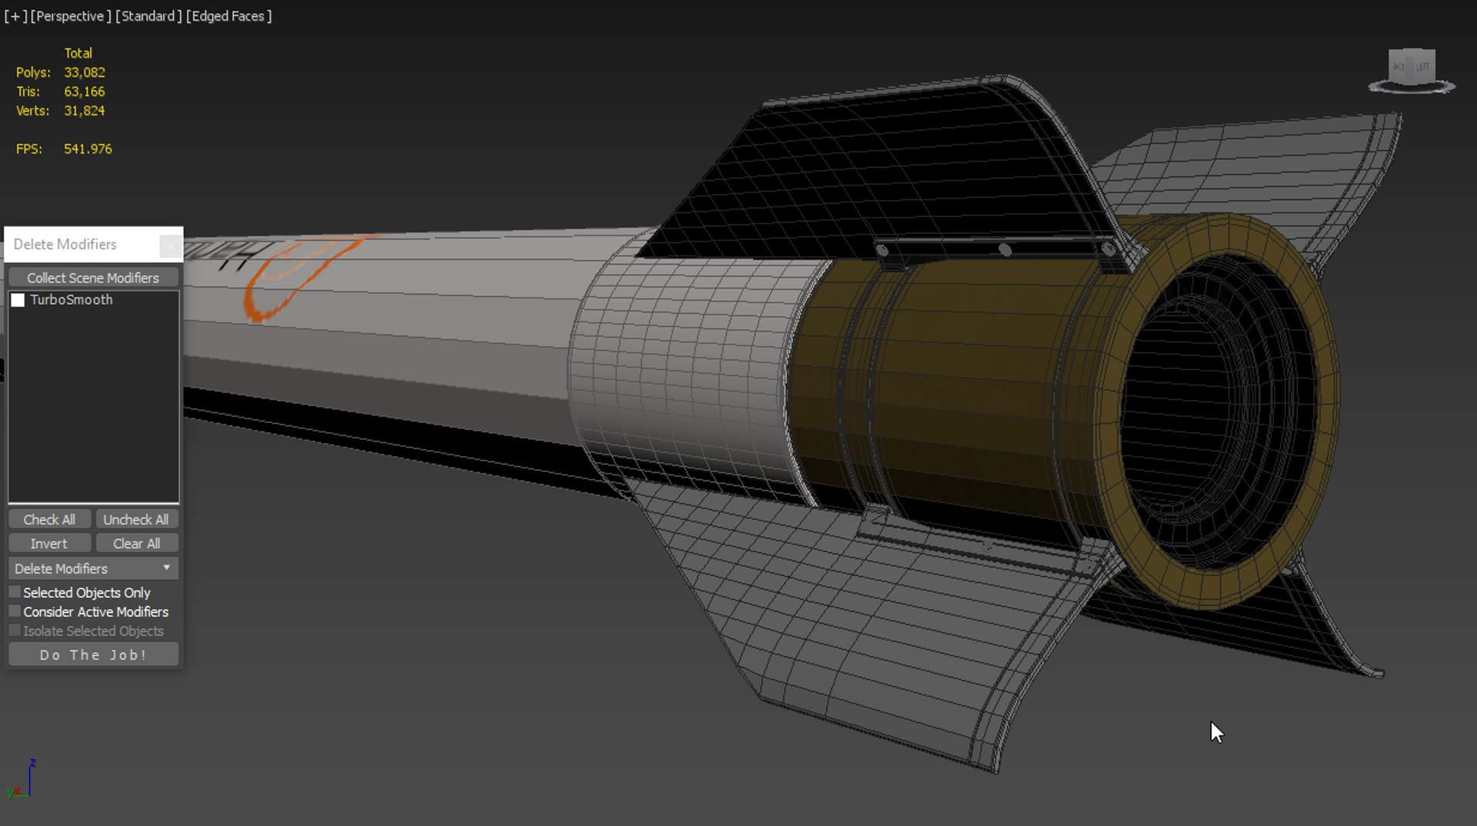Screen dimensions: 1477x826
Task: Click the Tris count 63,166 statistic
Action: pyautogui.click(x=85, y=92)
